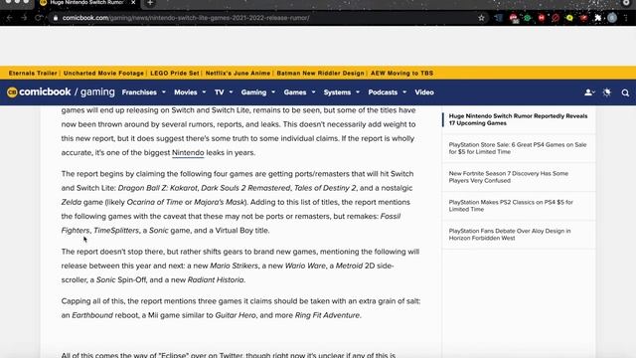Open Uncharted Movie Footage link
This screenshot has width=636, height=358.
pyautogui.click(x=103, y=73)
